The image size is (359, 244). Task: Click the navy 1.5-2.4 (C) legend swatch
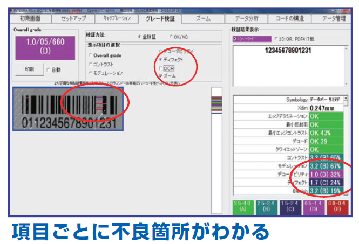[290, 207]
